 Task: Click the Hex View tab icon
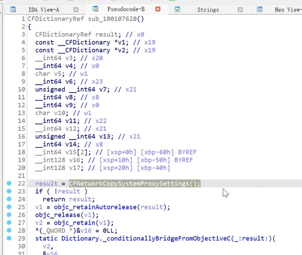coord(259,9)
